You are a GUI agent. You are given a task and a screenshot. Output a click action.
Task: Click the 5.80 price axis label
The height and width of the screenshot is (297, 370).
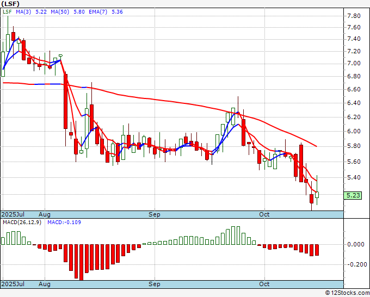click(354, 146)
